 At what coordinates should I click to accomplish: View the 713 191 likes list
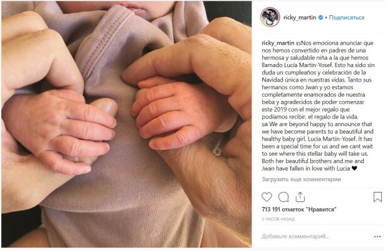299,210
